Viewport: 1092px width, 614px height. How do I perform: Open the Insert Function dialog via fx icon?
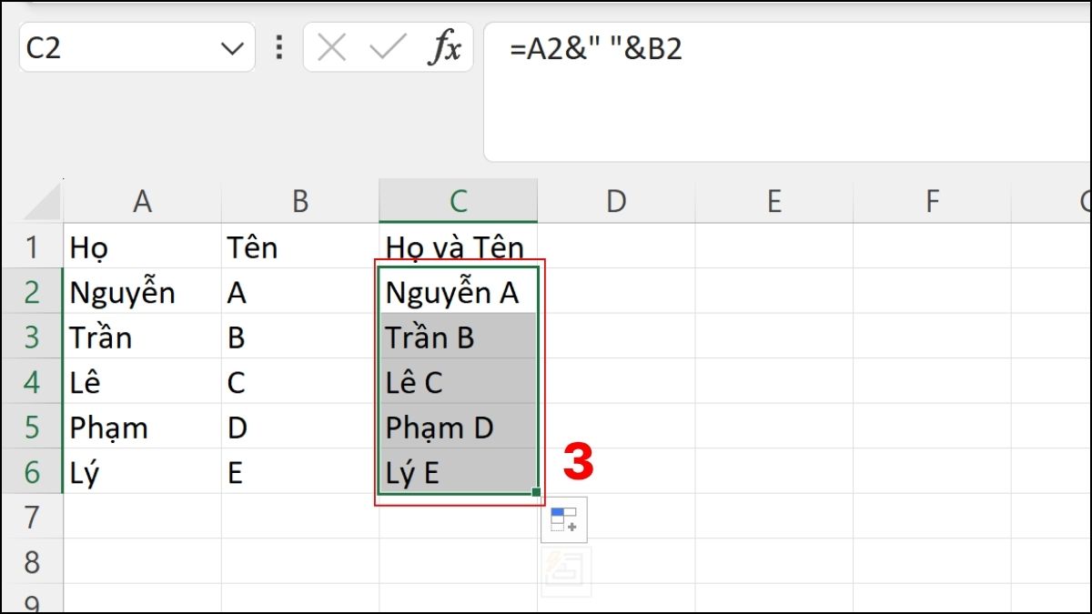445,48
